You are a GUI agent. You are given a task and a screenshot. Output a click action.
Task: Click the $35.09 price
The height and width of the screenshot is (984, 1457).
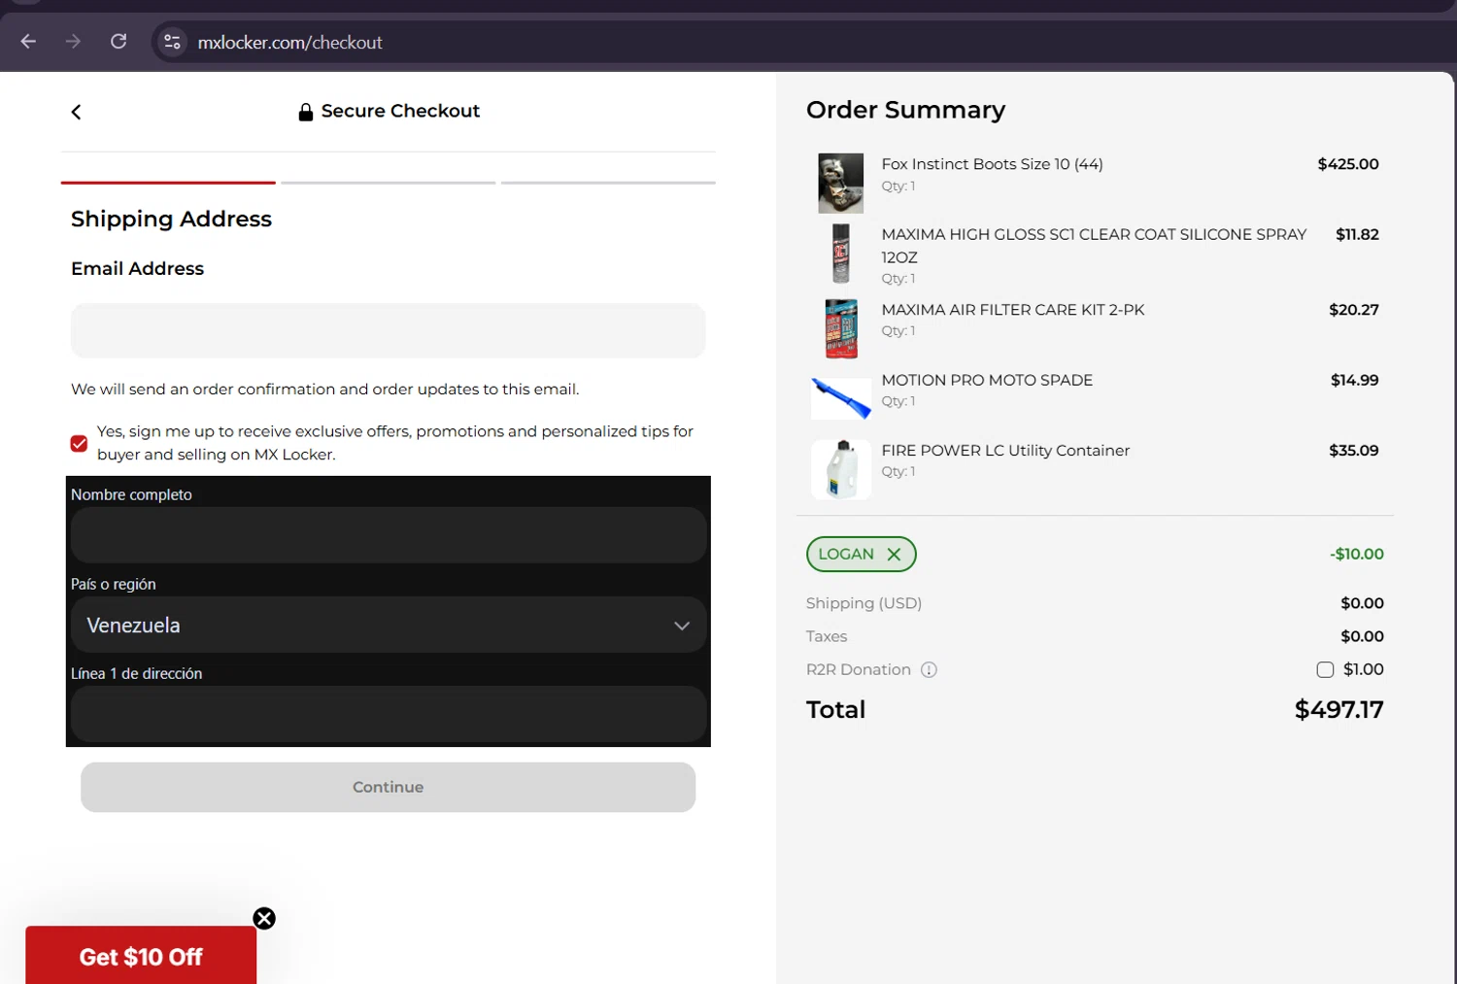(x=1353, y=451)
